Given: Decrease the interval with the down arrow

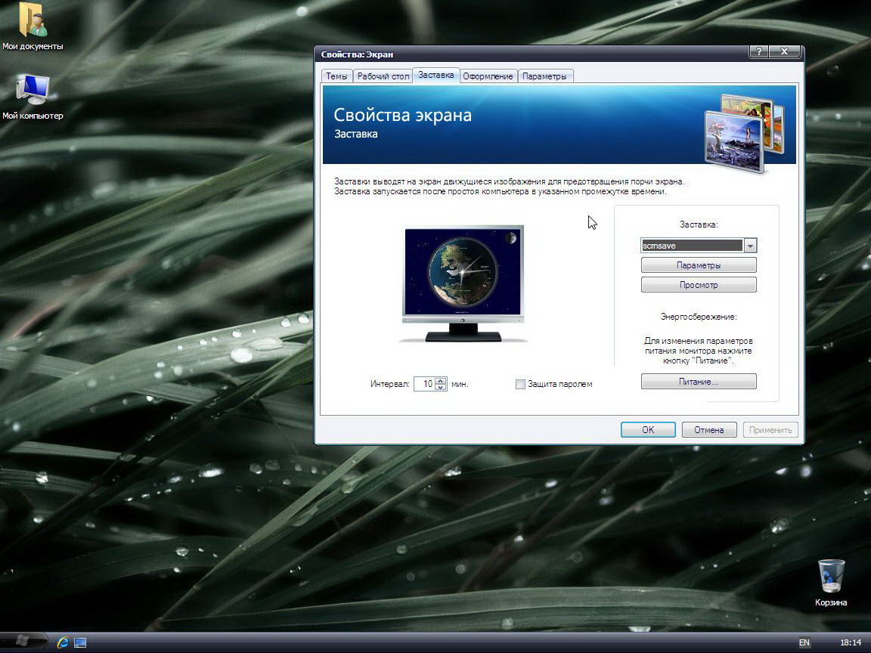Looking at the screenshot, I should [x=441, y=388].
